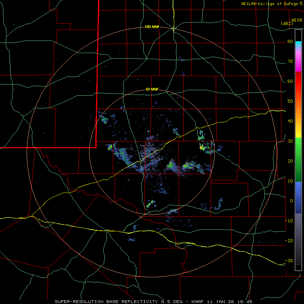Click the [dBZ] unit label
The width and height of the screenshot is (304, 304).
tap(287, 23)
